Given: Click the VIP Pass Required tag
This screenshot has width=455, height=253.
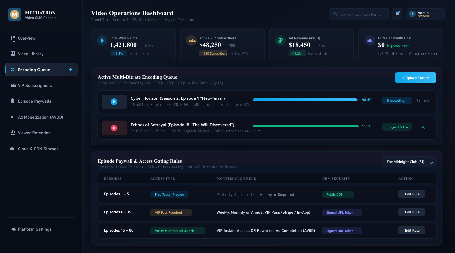Looking at the screenshot, I should pos(171,212).
